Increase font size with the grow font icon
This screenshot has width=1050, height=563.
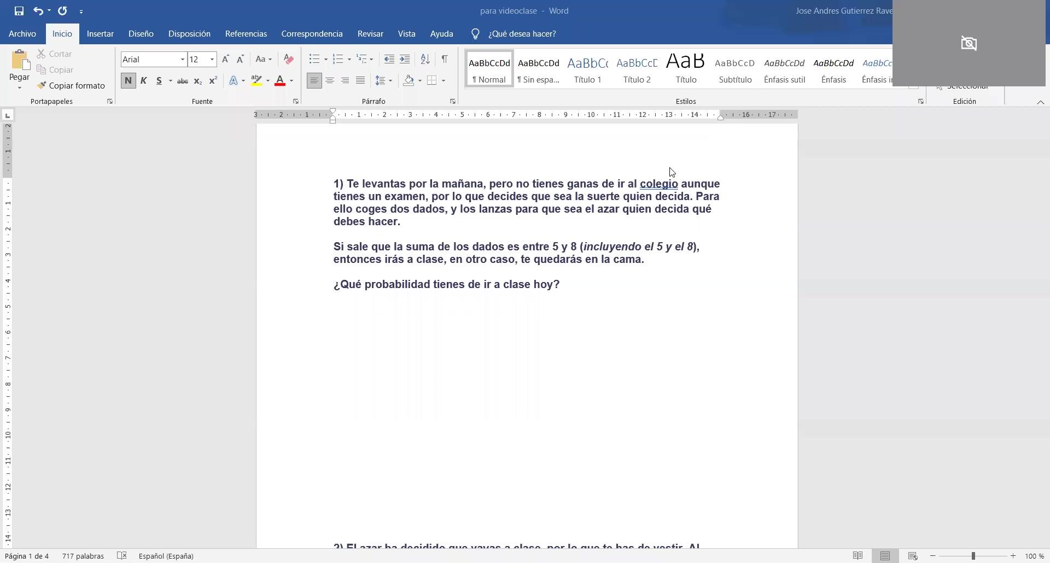click(225, 59)
